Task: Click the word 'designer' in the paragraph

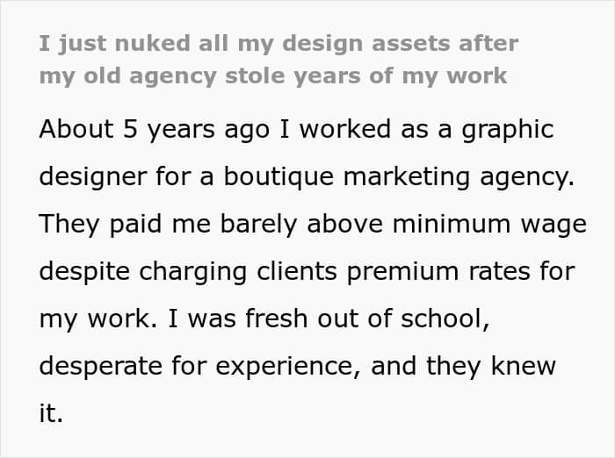Action: 93,177
